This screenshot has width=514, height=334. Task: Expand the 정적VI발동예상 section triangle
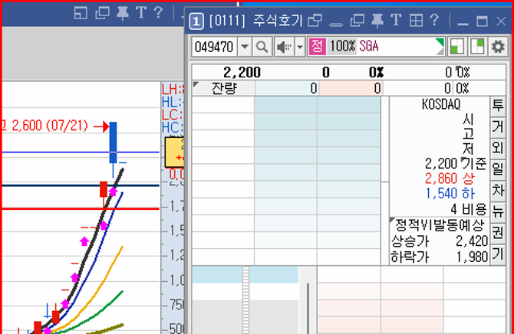(393, 221)
